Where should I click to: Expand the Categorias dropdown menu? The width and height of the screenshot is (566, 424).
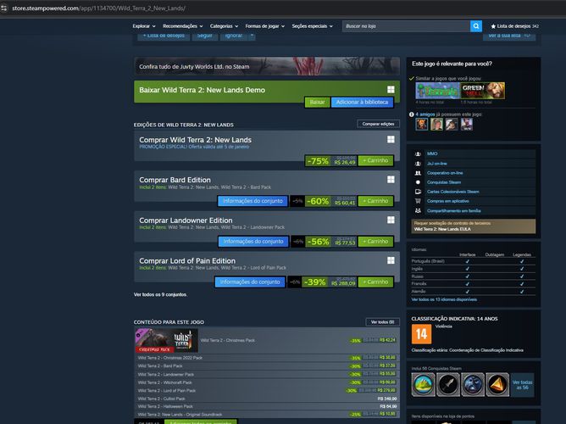pyautogui.click(x=225, y=26)
